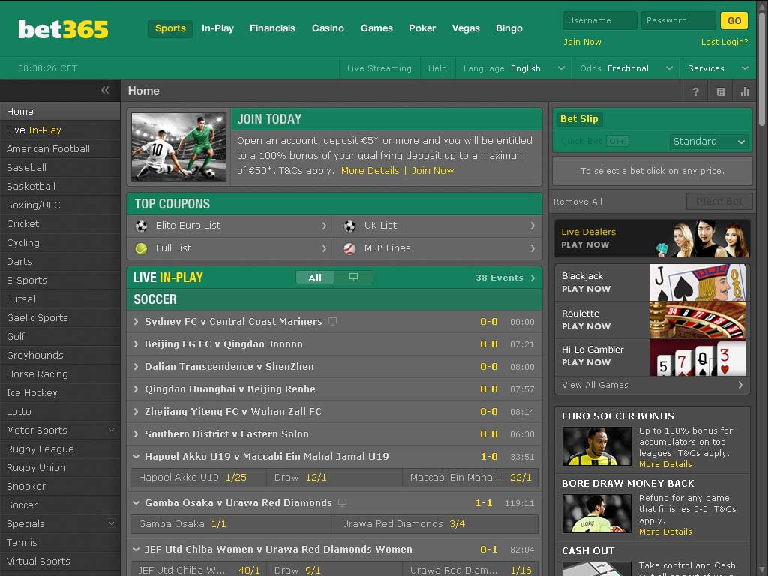Open the bet calculator icon in Home bar

tap(721, 91)
